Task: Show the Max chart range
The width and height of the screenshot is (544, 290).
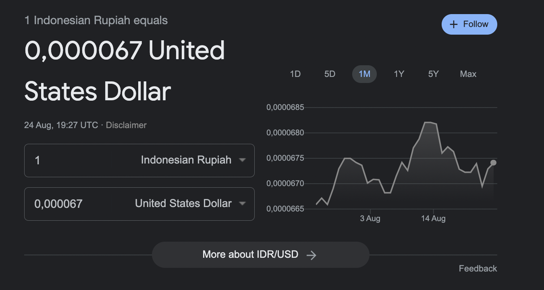Action: (x=468, y=74)
